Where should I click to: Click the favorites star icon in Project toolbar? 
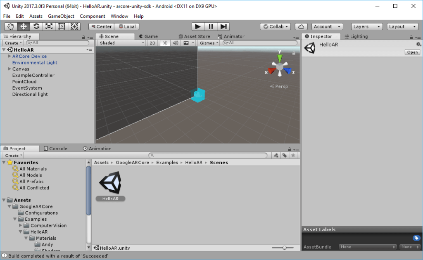[293, 156]
